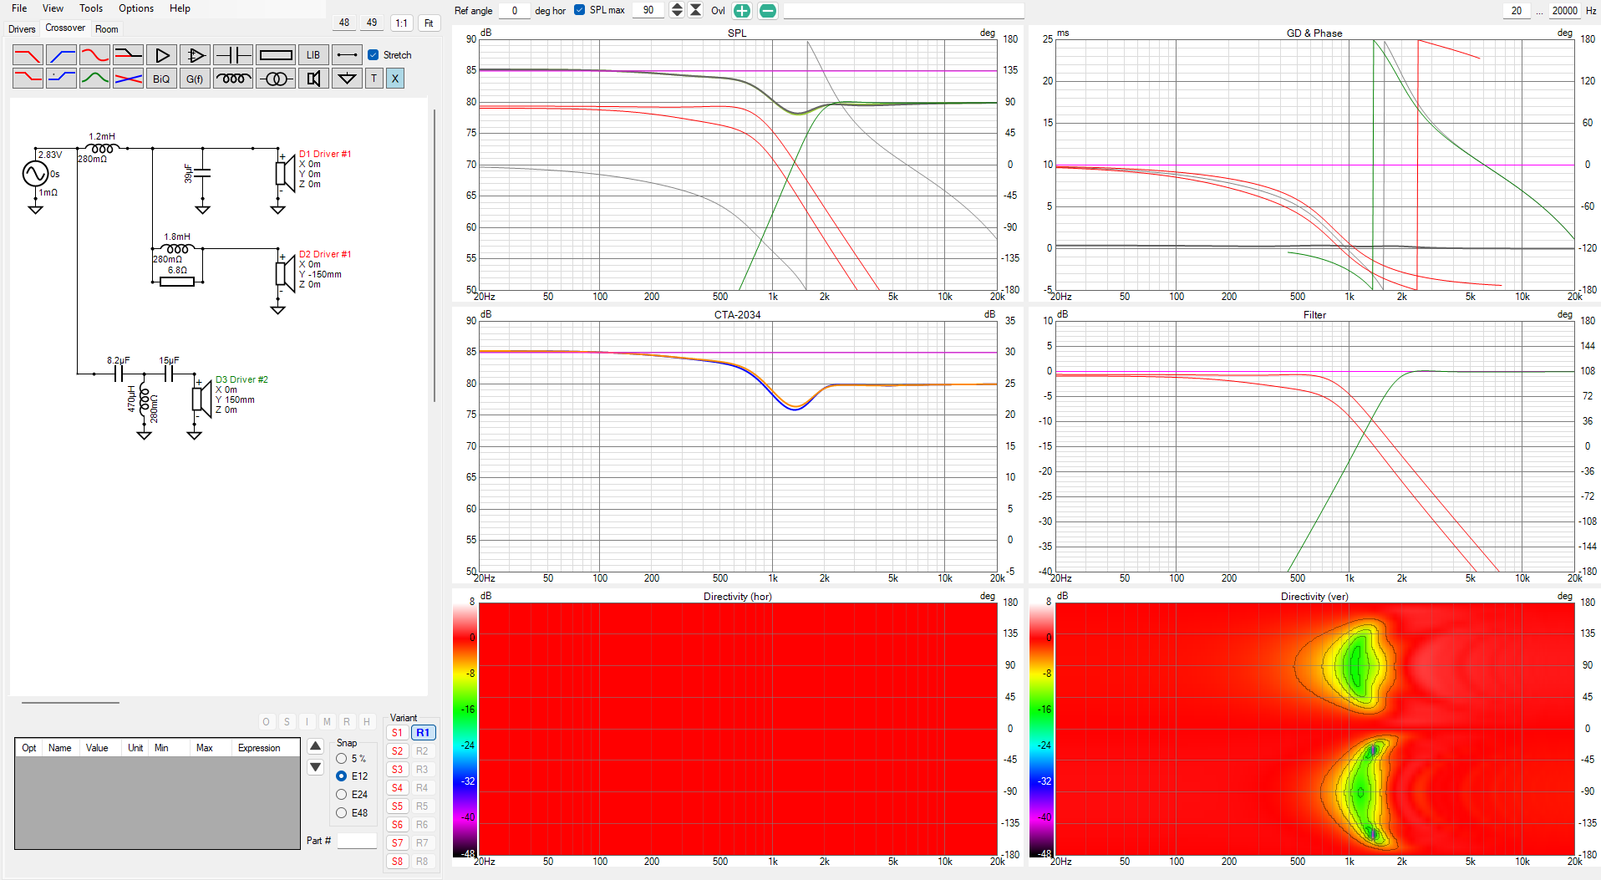Select the buffer amplifier triangle icon
1601x880 pixels.
pyautogui.click(x=162, y=55)
